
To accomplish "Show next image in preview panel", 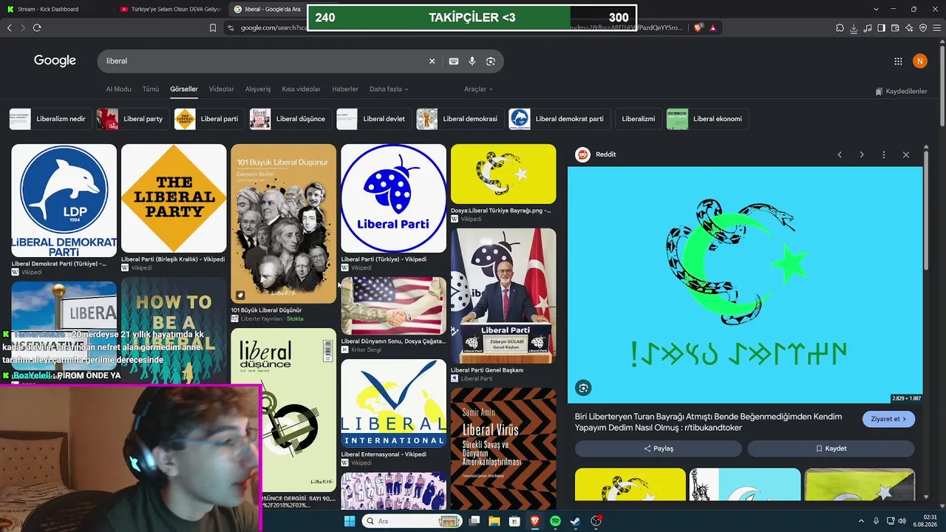I will 862,154.
